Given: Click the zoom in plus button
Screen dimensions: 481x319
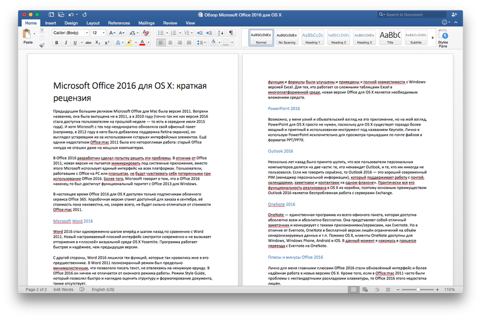Looking at the screenshot, I should pyautogui.click(x=437, y=290).
